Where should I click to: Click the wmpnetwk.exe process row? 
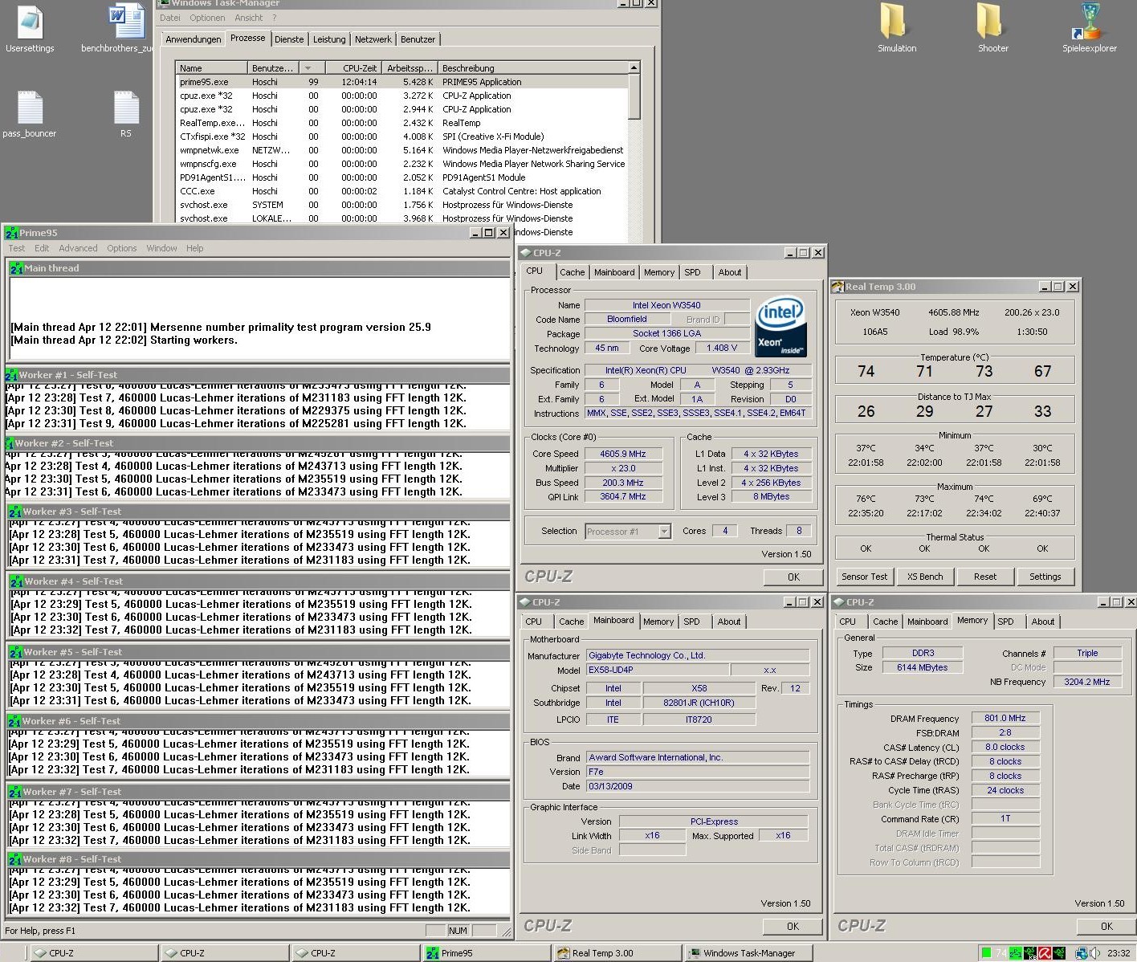(x=401, y=150)
